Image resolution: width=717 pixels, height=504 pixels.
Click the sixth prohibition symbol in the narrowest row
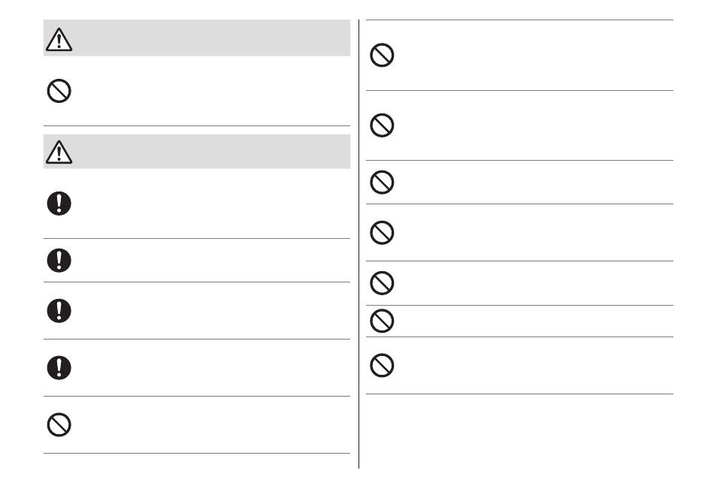pyautogui.click(x=382, y=321)
